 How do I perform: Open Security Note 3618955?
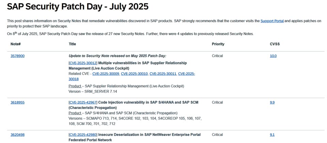[x=17, y=102]
